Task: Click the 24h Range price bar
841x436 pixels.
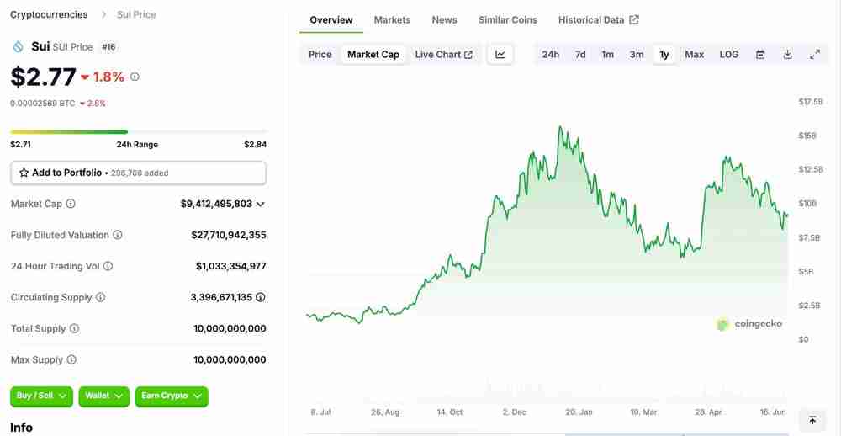Action: pos(138,132)
